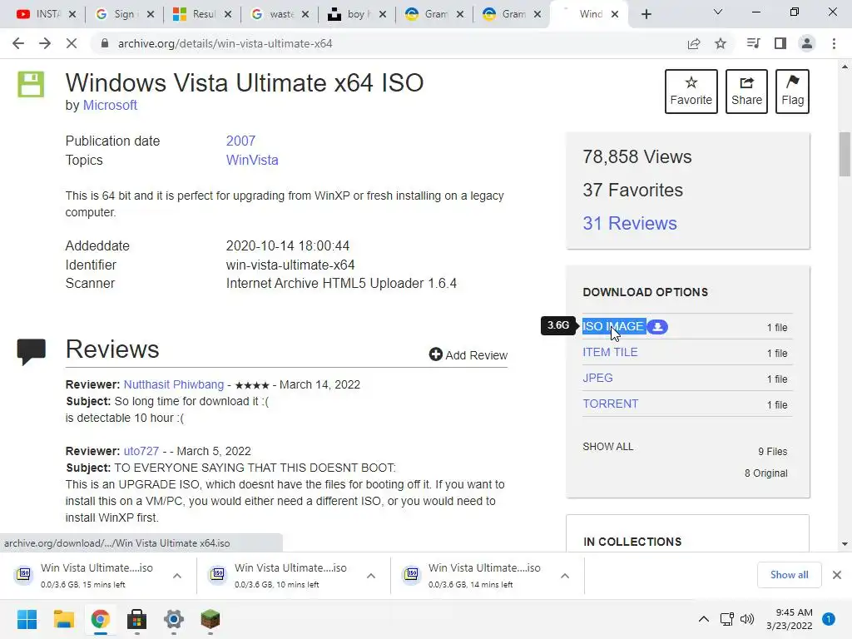This screenshot has height=639, width=852.
Task: Download the ISO IMAGE file
Action: (613, 326)
